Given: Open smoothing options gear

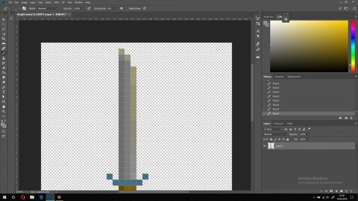Looking at the screenshot, I should coord(121,8).
